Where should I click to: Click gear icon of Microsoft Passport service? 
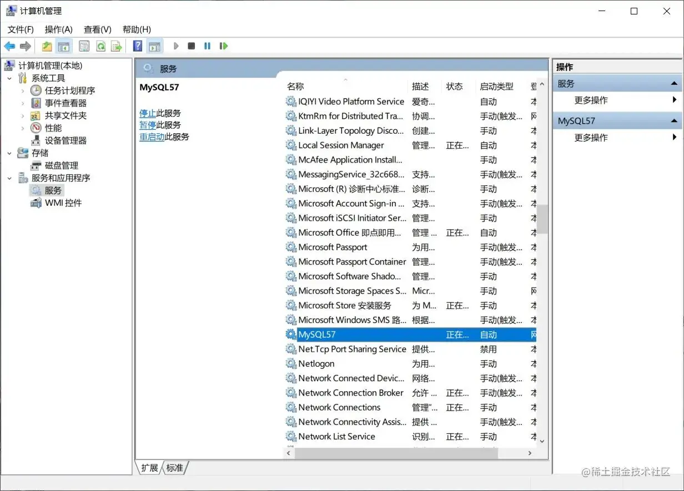291,247
